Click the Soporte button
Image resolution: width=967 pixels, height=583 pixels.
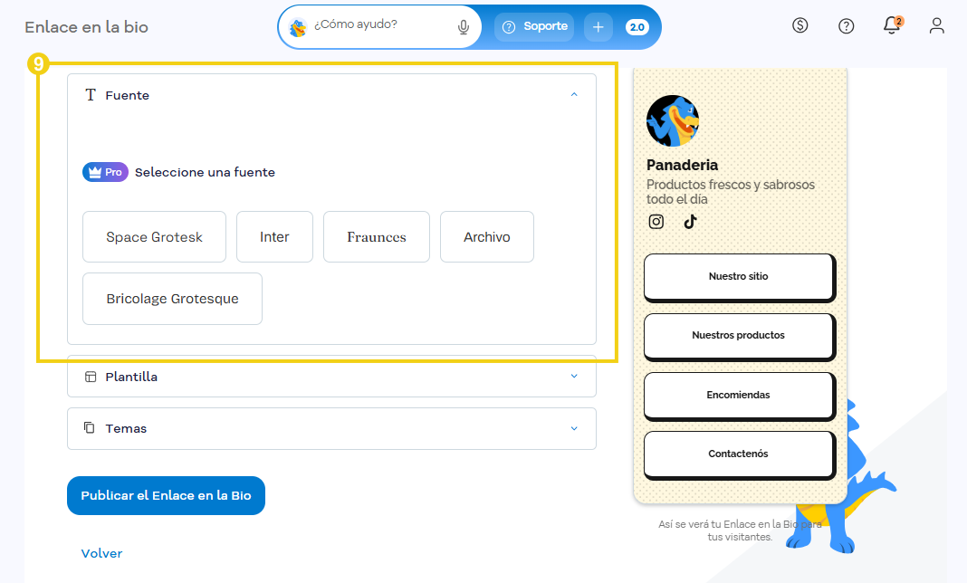[535, 26]
